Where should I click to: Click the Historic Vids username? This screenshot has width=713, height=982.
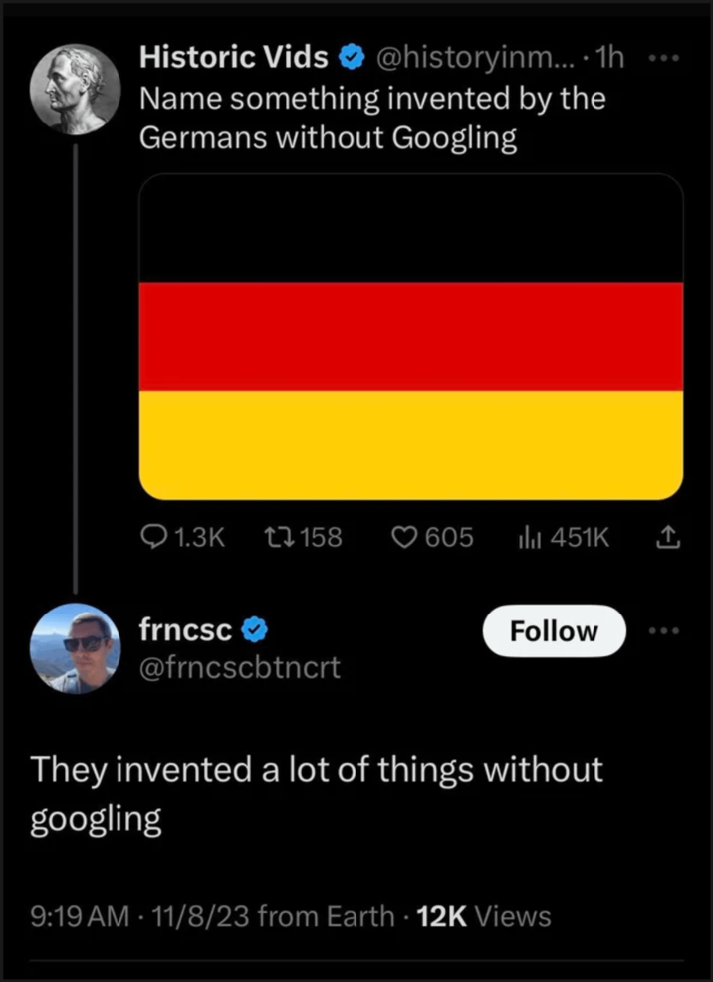pyautogui.click(x=233, y=57)
